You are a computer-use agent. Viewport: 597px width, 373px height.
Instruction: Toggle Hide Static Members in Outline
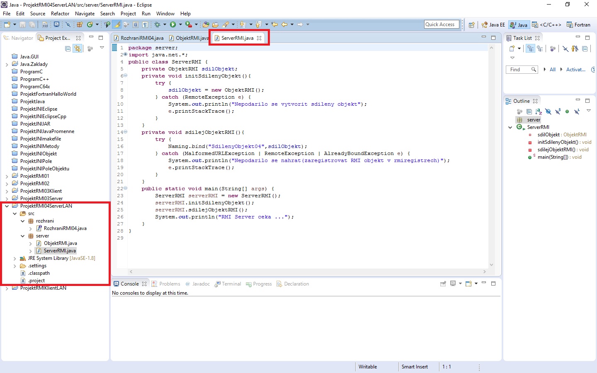tap(558, 111)
